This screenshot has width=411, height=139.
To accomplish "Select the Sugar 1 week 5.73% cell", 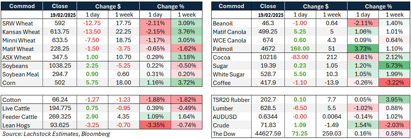I will [x=395, y=66].
